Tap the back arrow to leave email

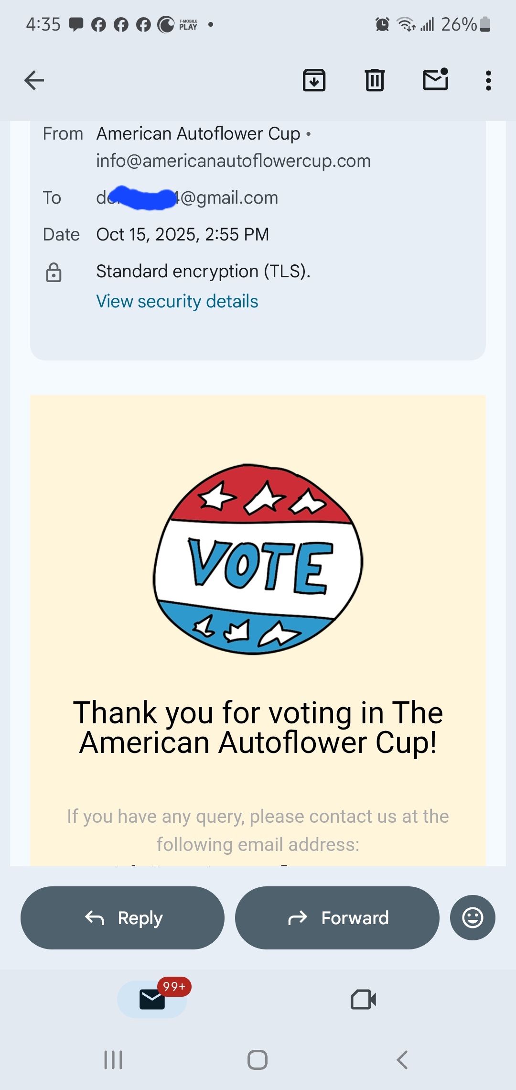coord(34,80)
